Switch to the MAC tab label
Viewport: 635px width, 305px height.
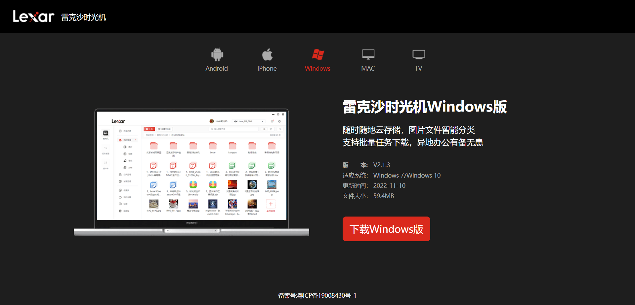point(368,68)
